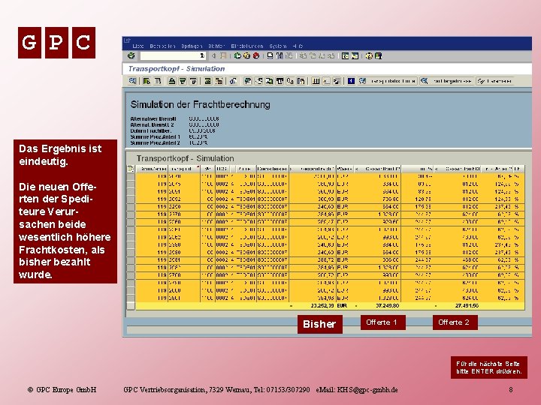Open the Springen menu
The height and width of the screenshot is (405, 541).
pyautogui.click(x=192, y=46)
